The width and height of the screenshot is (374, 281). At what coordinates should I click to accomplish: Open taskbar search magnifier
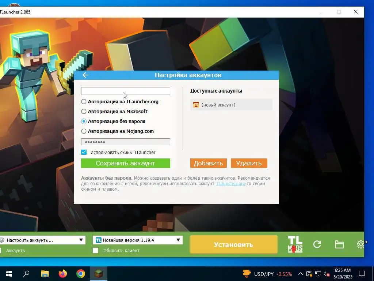(26, 274)
